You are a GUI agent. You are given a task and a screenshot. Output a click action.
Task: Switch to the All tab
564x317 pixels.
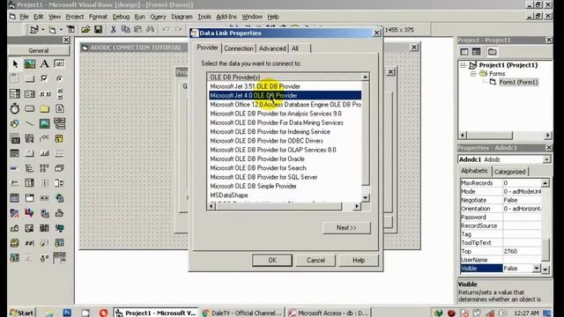tap(295, 48)
